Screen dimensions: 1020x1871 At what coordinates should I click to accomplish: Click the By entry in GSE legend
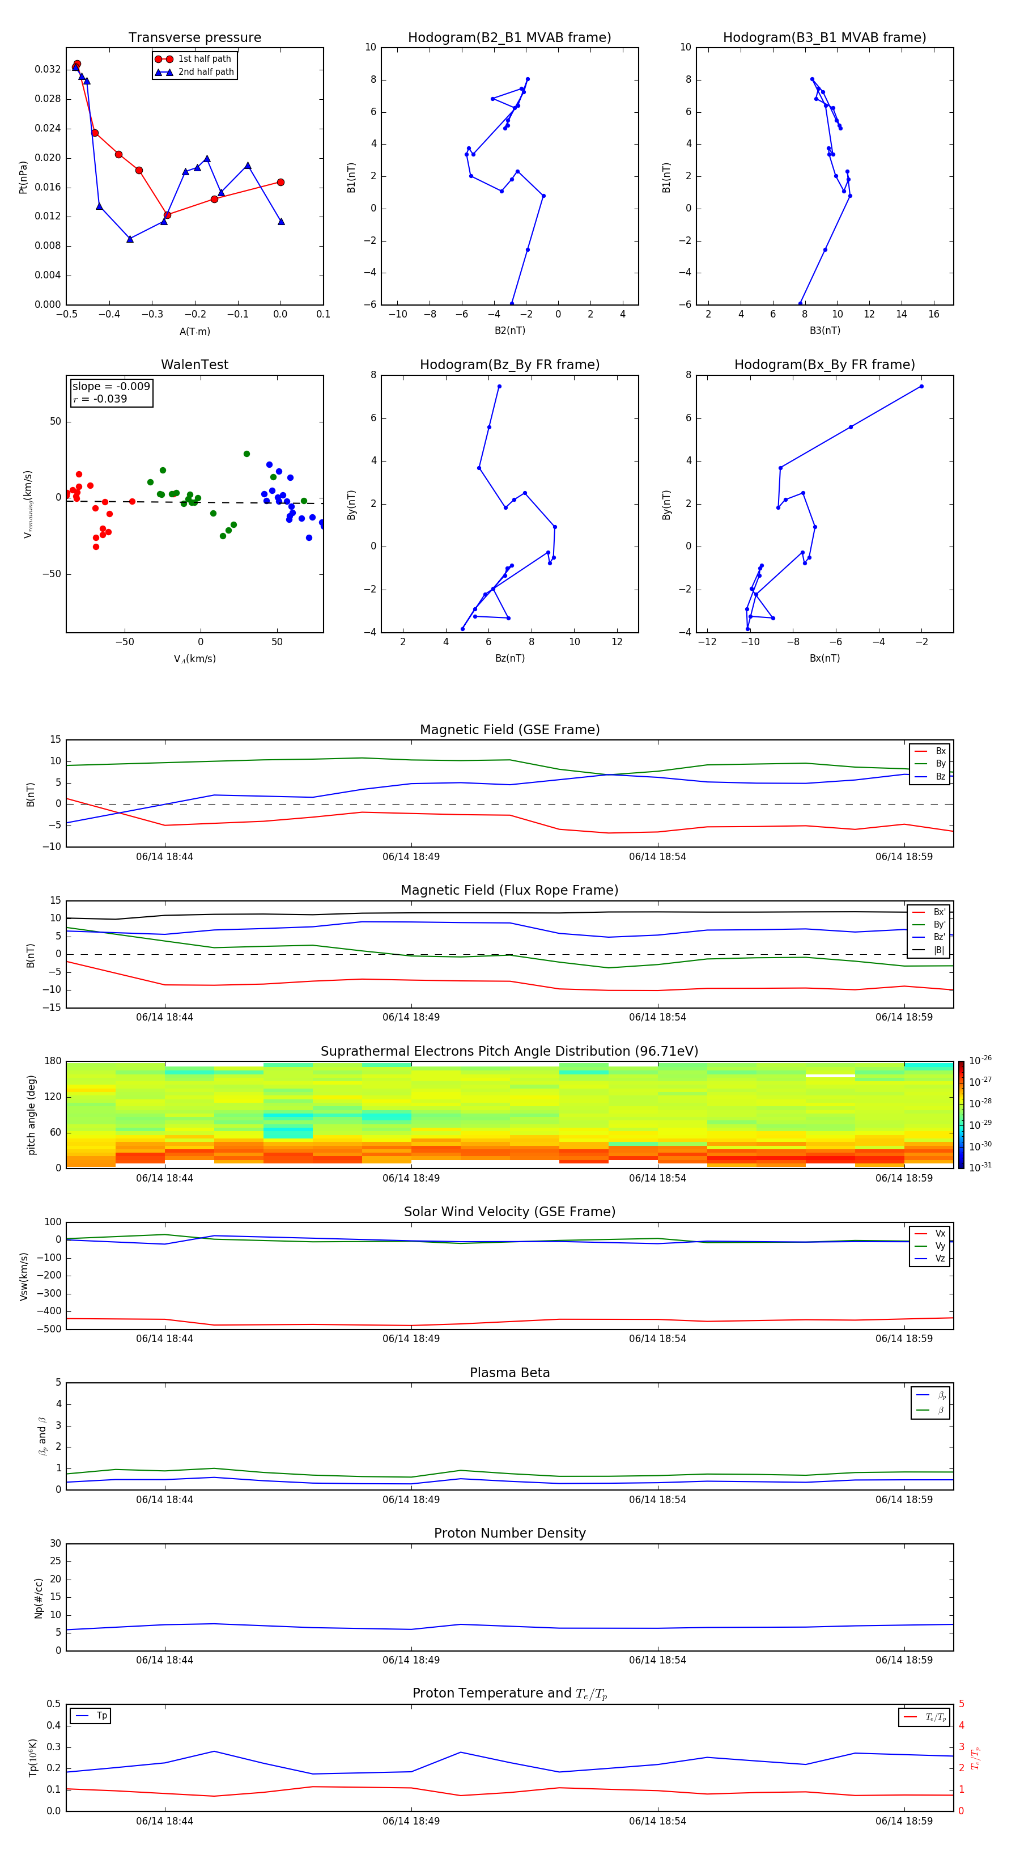point(930,763)
